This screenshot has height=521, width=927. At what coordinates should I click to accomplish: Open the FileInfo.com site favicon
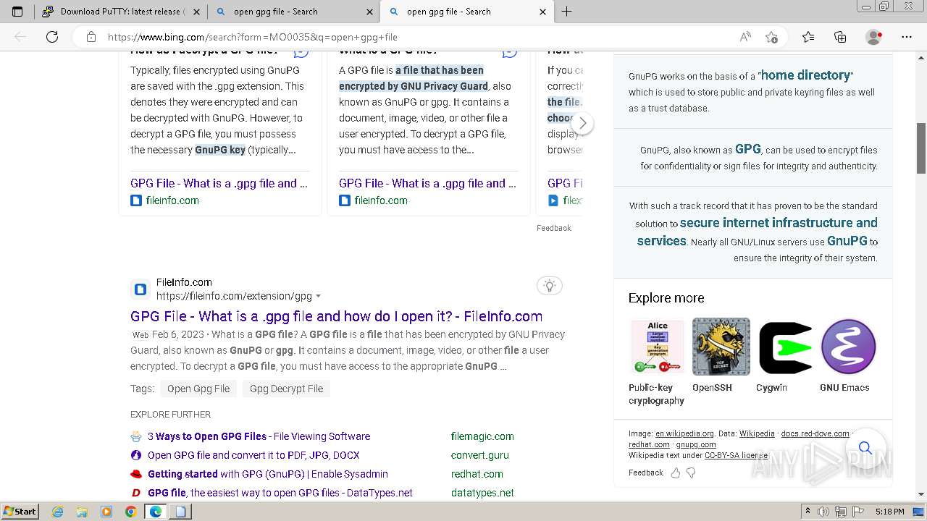pyautogui.click(x=140, y=289)
